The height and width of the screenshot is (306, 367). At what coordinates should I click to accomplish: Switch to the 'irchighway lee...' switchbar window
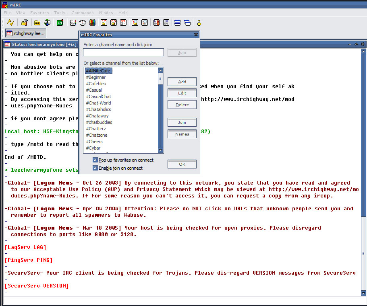tap(26, 33)
